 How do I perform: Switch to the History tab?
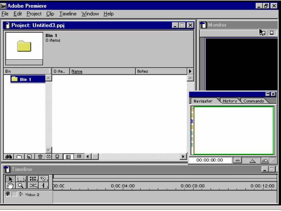(230, 101)
